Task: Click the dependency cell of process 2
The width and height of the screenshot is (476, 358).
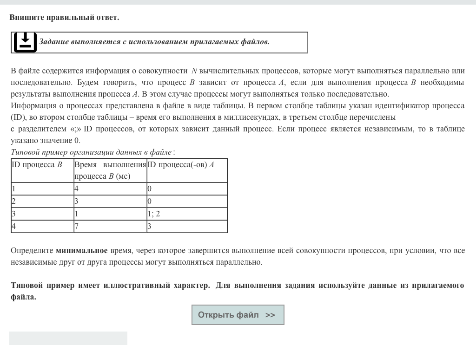Action: coord(187,202)
